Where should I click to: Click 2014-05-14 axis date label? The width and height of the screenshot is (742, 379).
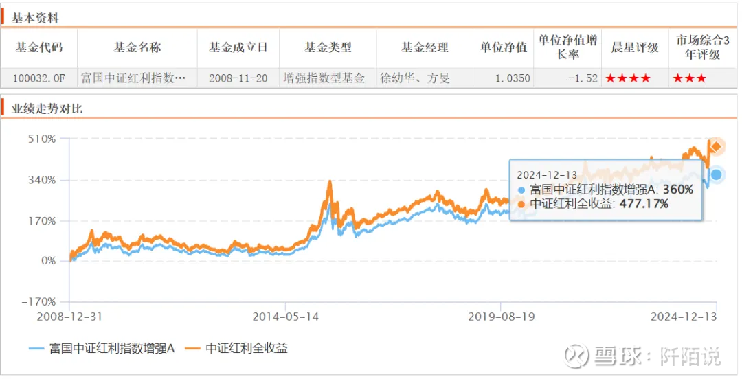(285, 317)
